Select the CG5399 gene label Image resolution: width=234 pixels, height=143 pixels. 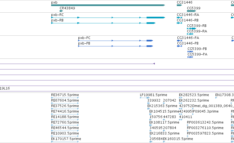click(194, 8)
